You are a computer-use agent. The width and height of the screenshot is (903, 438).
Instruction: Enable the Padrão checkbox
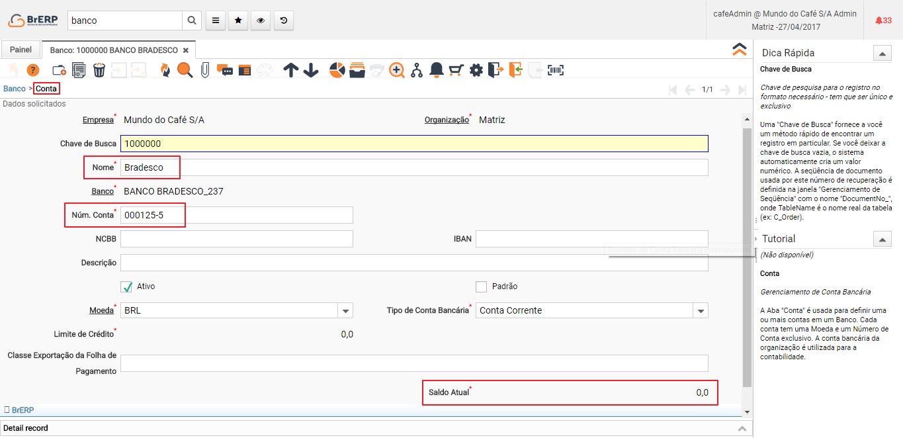[482, 286]
